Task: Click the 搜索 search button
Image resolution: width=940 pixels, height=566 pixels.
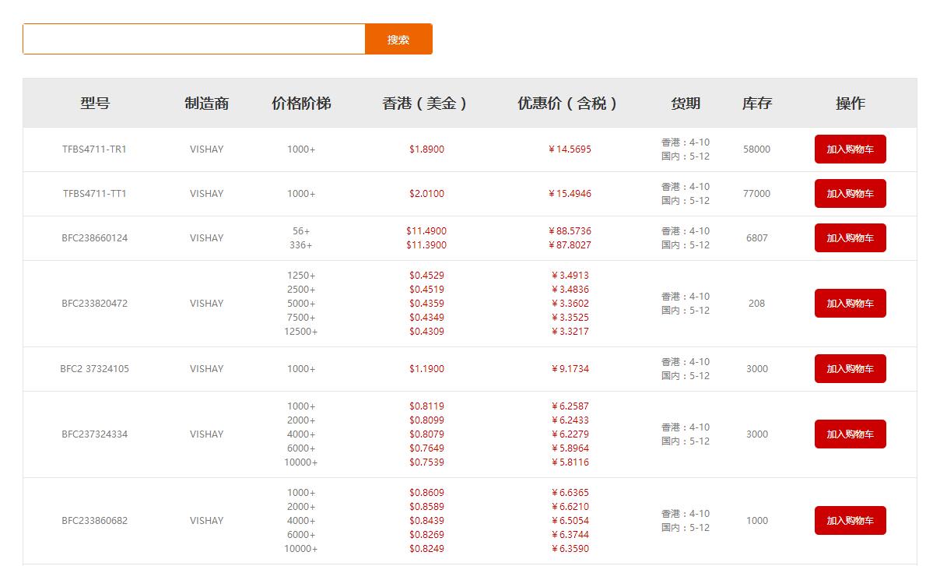Action: (x=398, y=39)
